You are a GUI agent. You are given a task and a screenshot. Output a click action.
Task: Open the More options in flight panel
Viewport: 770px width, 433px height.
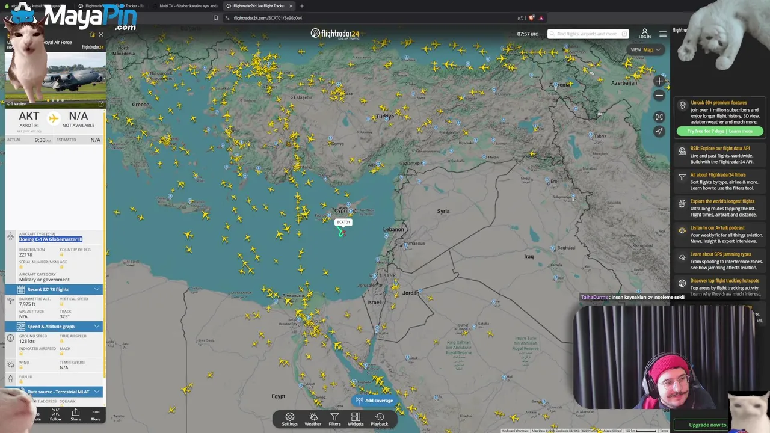[96, 414]
